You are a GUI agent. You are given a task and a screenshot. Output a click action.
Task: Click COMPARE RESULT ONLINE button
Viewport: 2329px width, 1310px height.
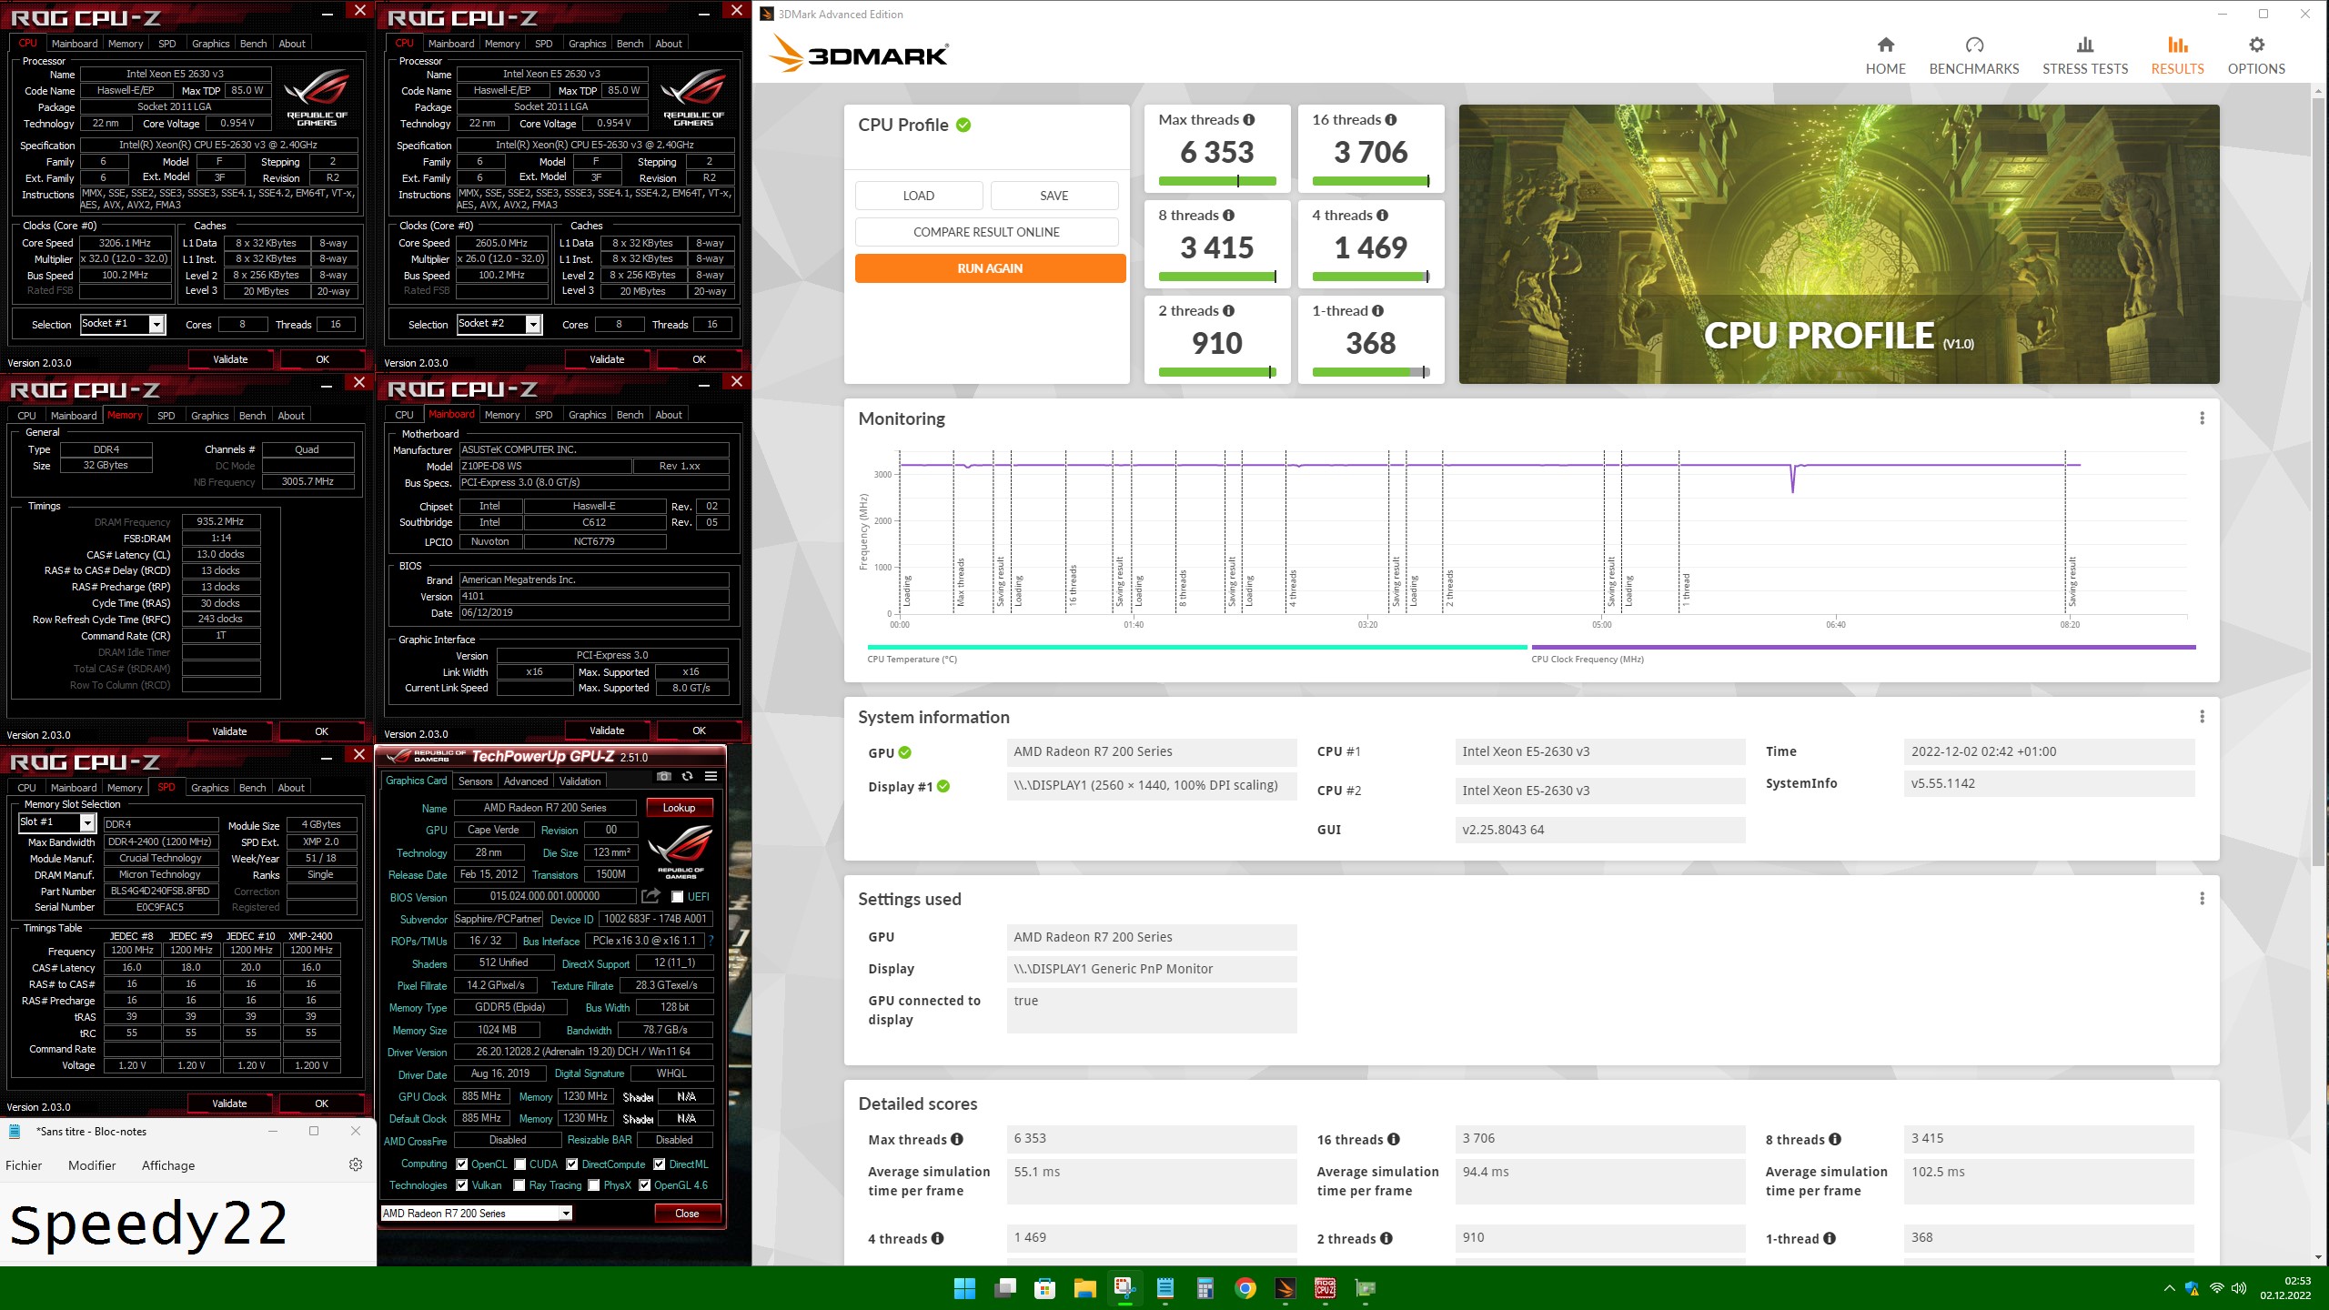pyautogui.click(x=986, y=232)
